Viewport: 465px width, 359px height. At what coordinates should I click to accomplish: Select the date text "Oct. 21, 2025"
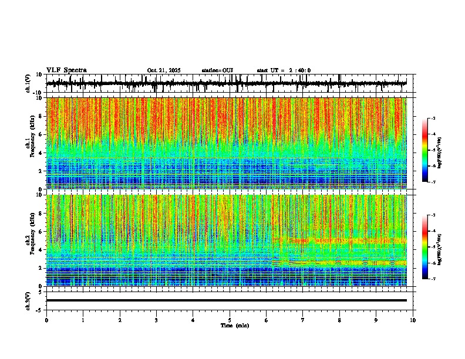(164, 70)
